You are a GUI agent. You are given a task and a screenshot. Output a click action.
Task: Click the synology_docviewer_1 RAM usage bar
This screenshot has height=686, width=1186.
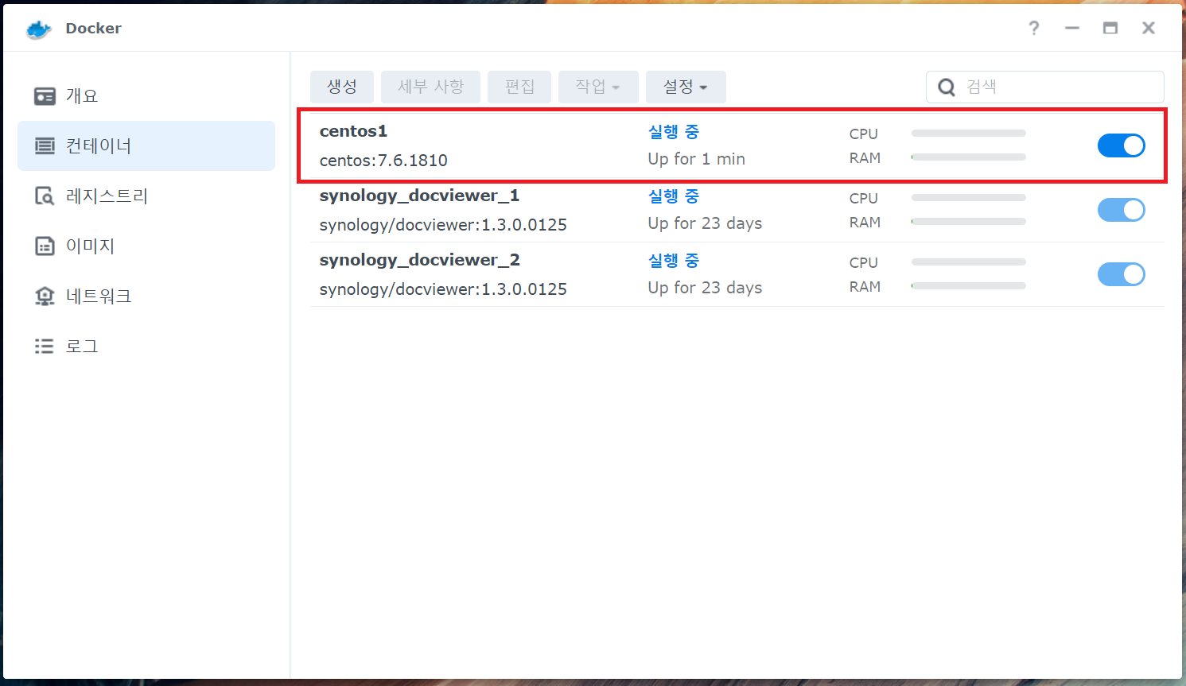[969, 222]
